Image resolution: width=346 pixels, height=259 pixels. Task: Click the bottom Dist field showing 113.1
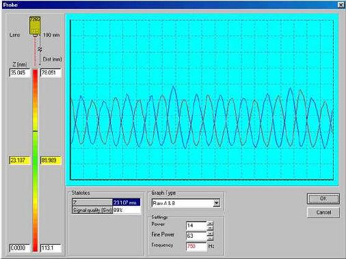tap(51, 248)
